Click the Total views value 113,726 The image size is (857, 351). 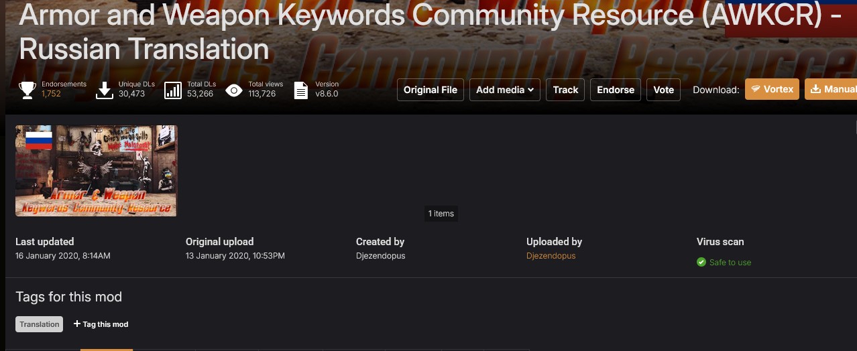pos(262,94)
